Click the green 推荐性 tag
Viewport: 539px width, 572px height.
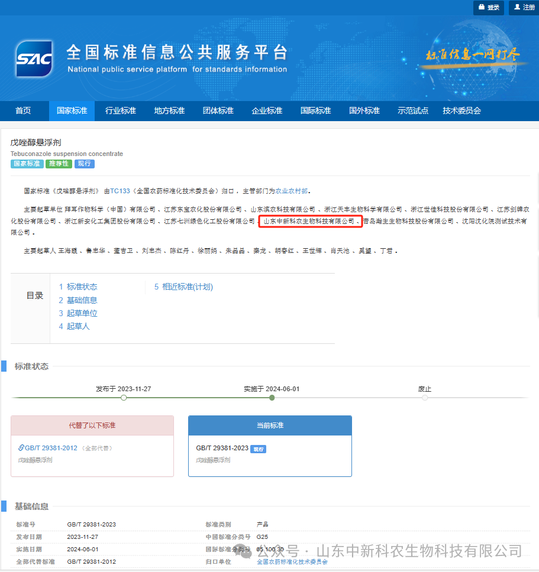[x=59, y=164]
